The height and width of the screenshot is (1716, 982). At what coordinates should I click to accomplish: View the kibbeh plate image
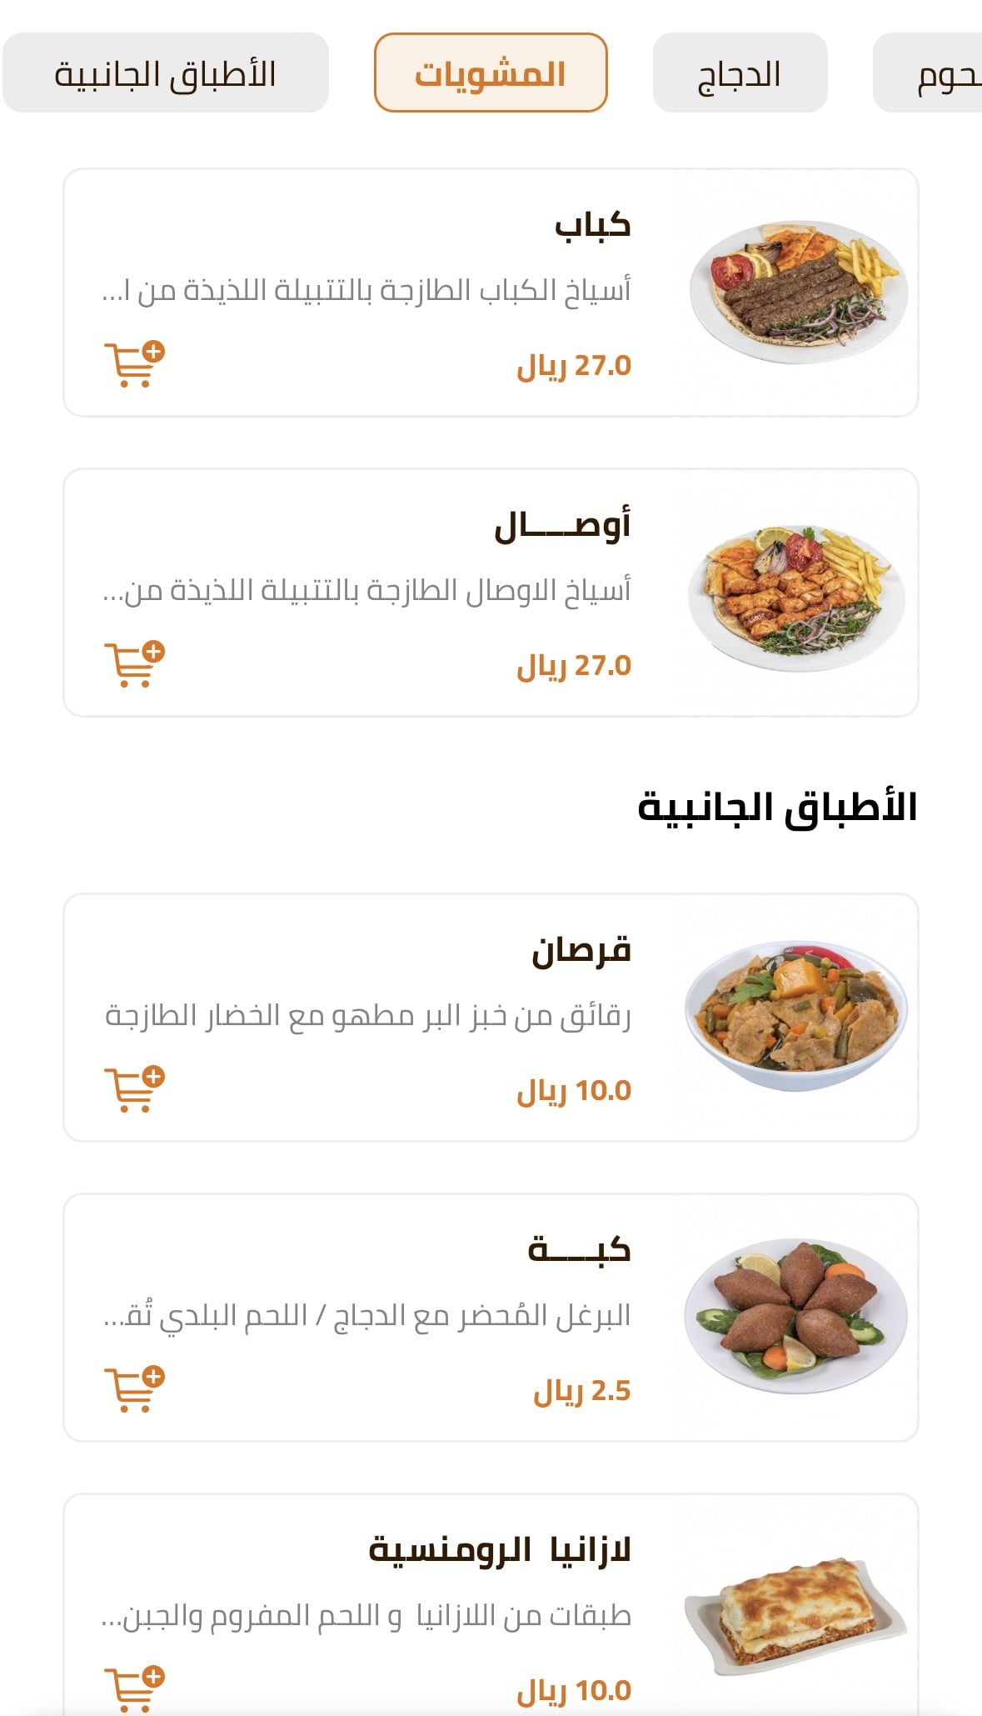(x=797, y=1317)
